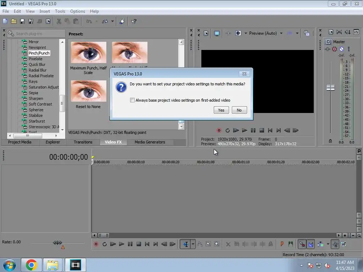Viewport: 363px width, 272px height.
Task: Expand the Normal Edit Tool dropdown arrow
Action: tap(193, 244)
